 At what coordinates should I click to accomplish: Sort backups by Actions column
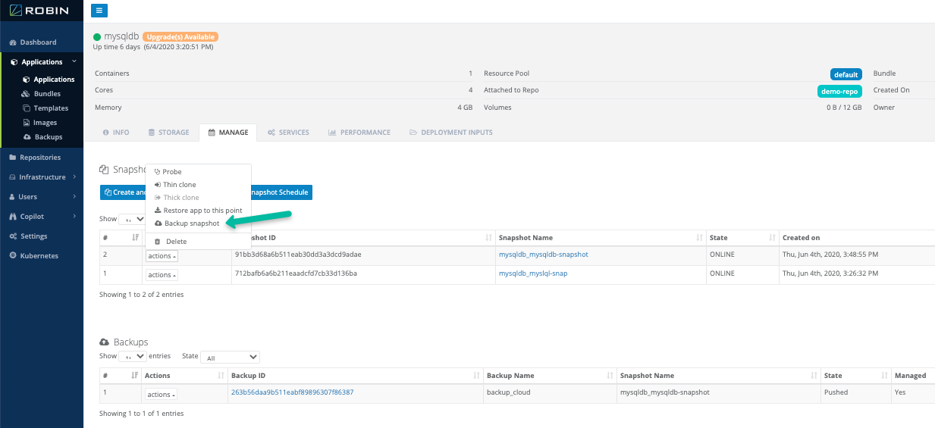[184, 376]
